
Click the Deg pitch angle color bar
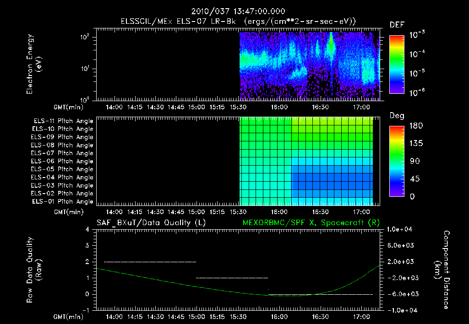(x=397, y=161)
